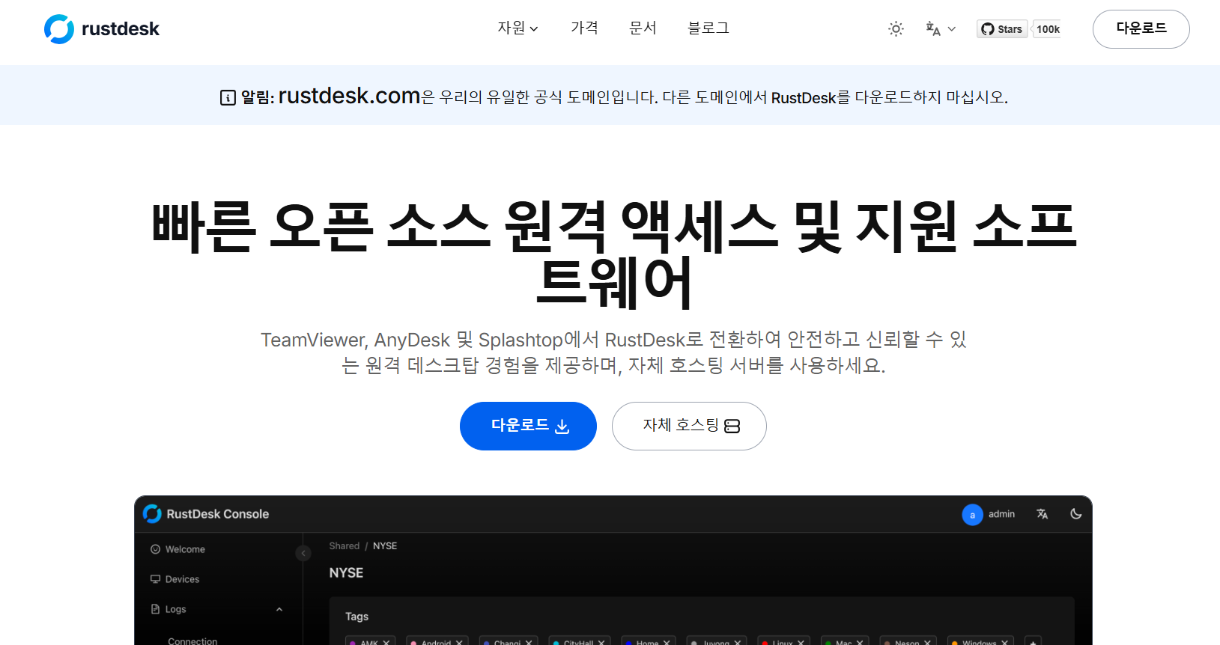Click the NYSE breadcrumb item

coord(385,546)
